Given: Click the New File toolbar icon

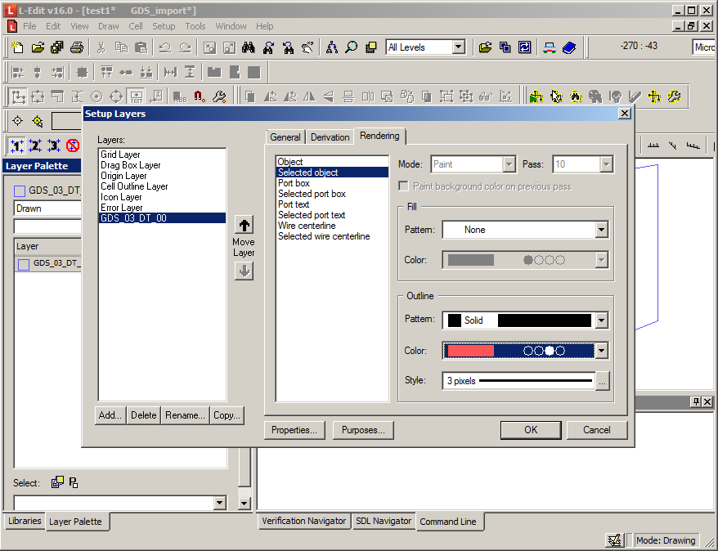Looking at the screenshot, I should [18, 47].
